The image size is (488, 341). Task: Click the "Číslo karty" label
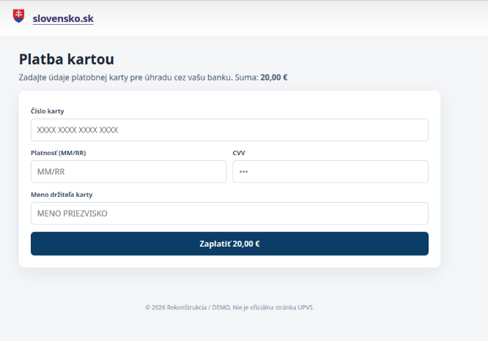coord(48,111)
